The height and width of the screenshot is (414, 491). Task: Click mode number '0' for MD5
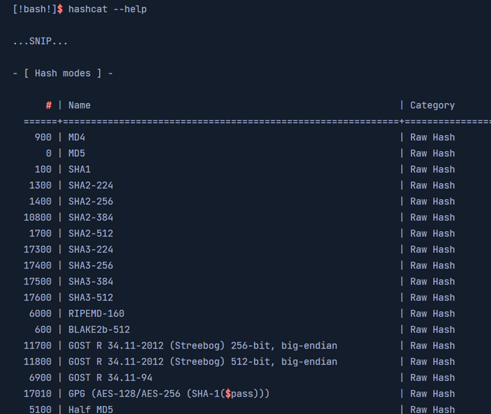(49, 153)
